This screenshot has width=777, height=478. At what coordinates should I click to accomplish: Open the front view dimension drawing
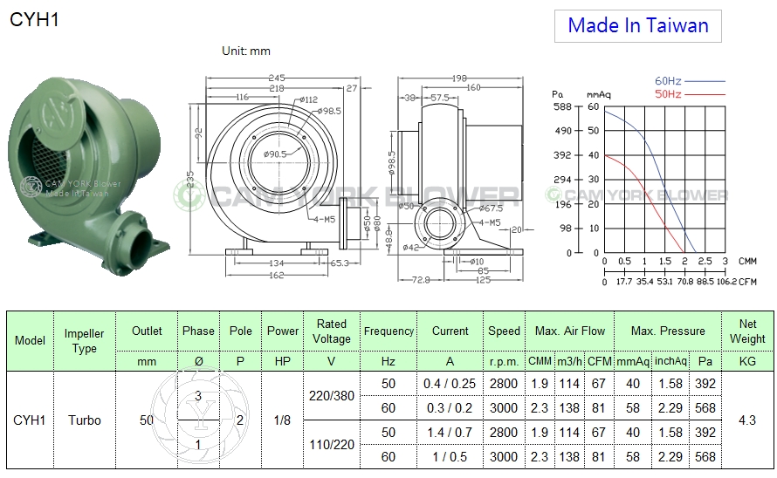(285, 177)
